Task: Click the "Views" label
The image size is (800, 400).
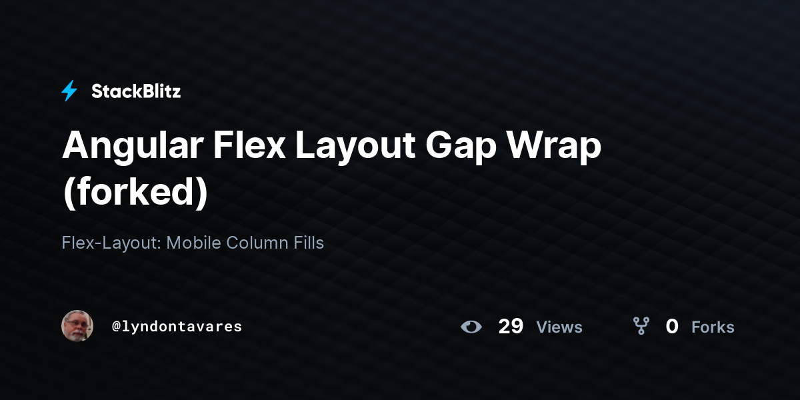Action: (559, 327)
